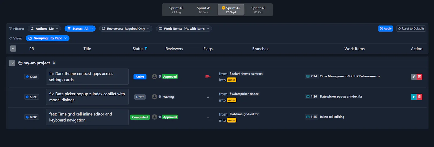Open the Grouping: By Repo dropdown
The height and width of the screenshot is (147, 434).
[47, 38]
